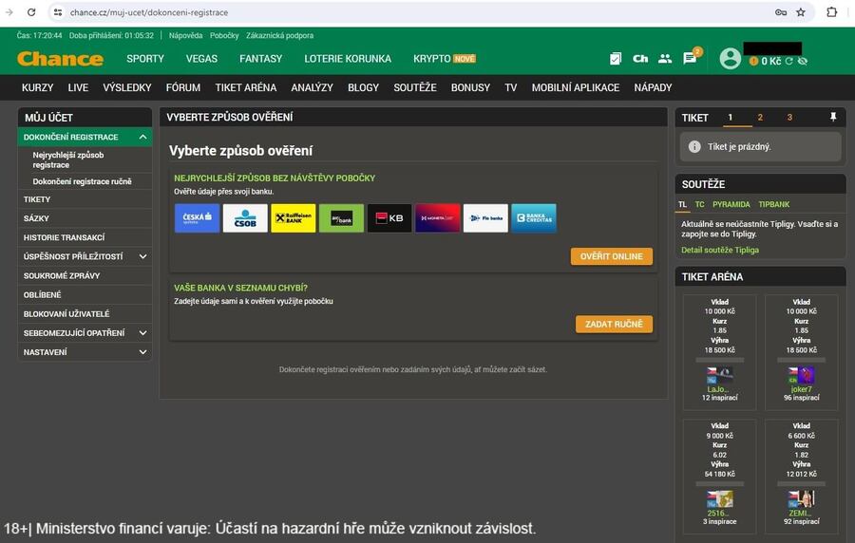Go to Kurzy in navigation bar
The height and width of the screenshot is (543, 855).
(38, 87)
